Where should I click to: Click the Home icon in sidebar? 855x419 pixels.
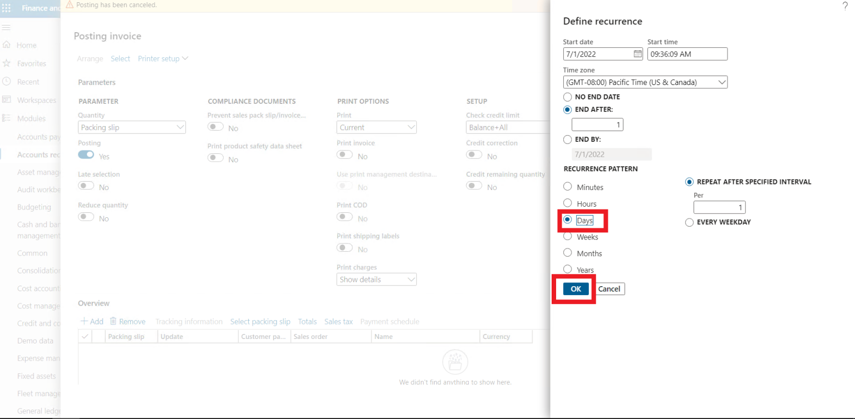tap(6, 45)
